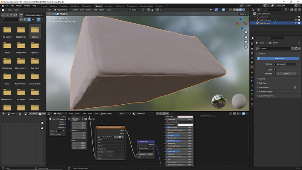Image resolution: width=302 pixels, height=170 pixels.
Task: Enable material preview viewport shading
Action: pyautogui.click(x=240, y=10)
